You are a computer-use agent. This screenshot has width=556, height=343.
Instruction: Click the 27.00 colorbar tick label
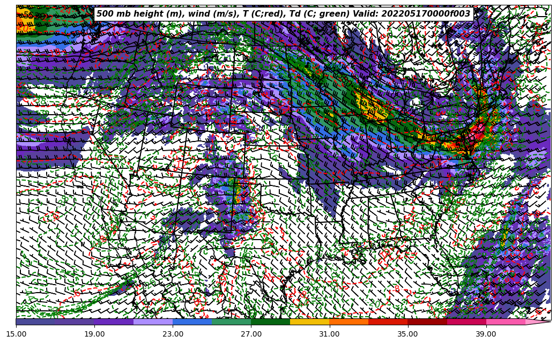click(x=251, y=334)
